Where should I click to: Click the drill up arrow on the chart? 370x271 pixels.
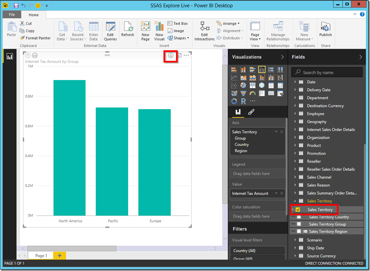tap(28, 55)
